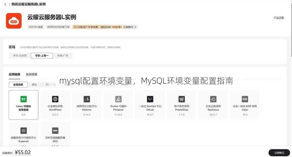Choose the Superset image icon
This screenshot has width=292, height=157.
(x=23, y=131)
